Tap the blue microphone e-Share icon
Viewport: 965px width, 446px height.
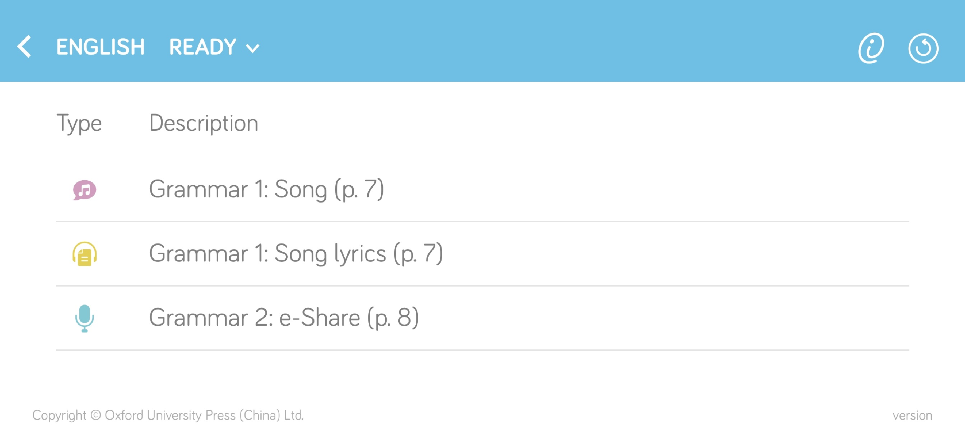click(85, 318)
